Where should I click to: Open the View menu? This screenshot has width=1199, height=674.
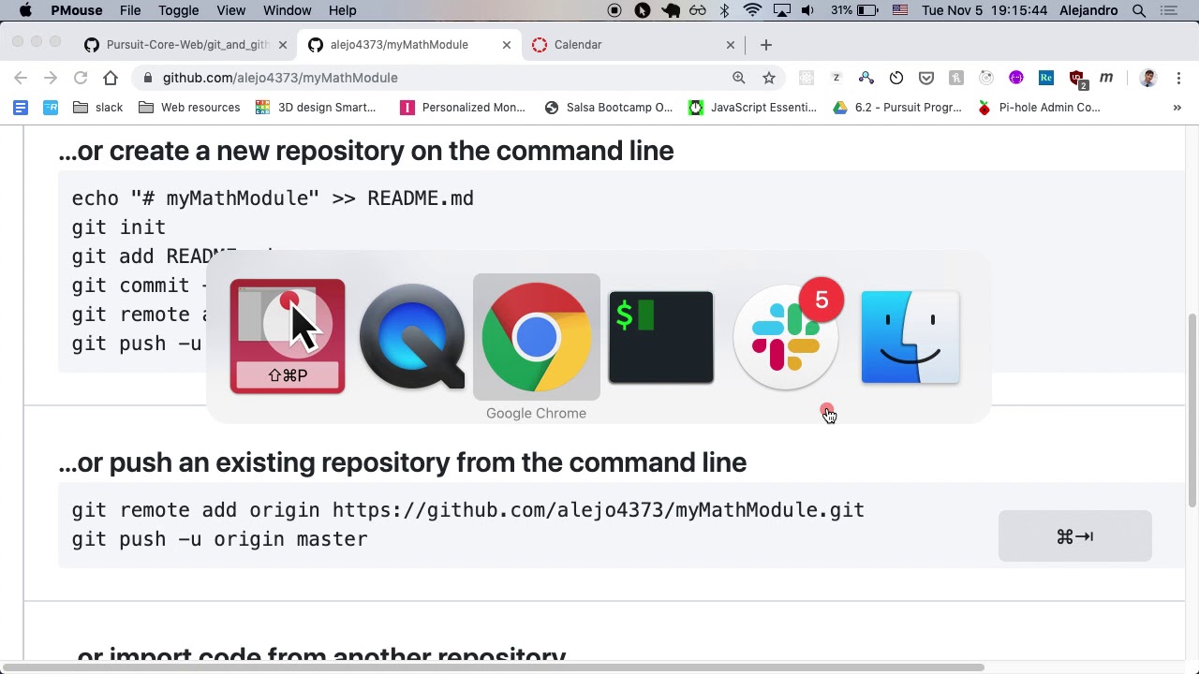[x=230, y=10]
